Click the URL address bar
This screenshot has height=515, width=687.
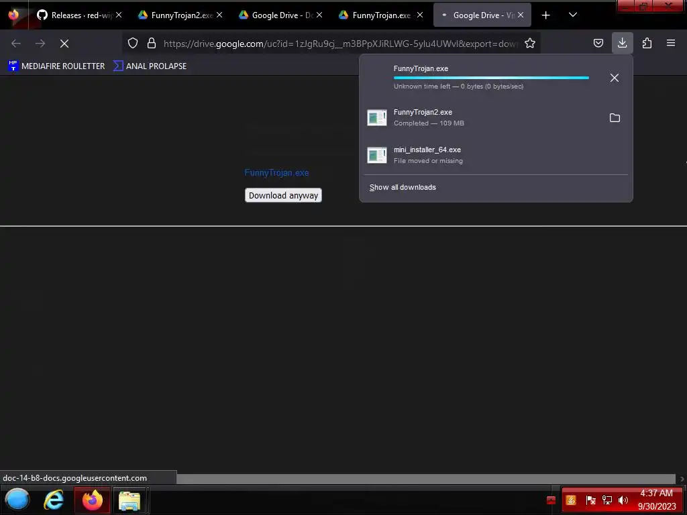pos(340,44)
